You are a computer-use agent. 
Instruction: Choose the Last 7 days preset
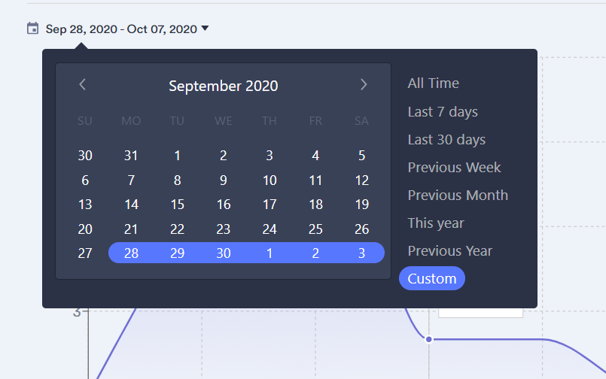point(443,112)
